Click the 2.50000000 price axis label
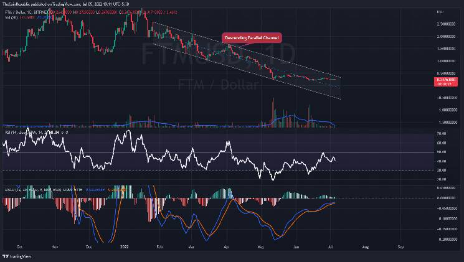The image size is (464, 262). (446, 24)
